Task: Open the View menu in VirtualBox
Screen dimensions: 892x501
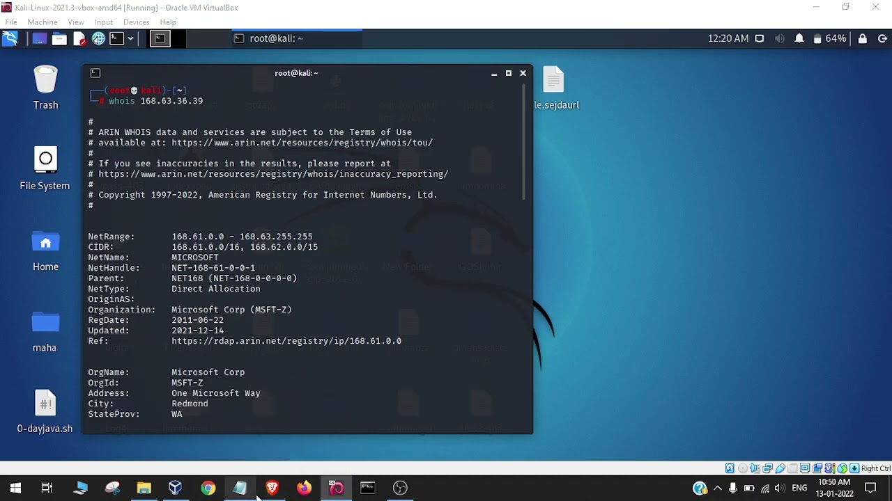Action: pyautogui.click(x=76, y=22)
